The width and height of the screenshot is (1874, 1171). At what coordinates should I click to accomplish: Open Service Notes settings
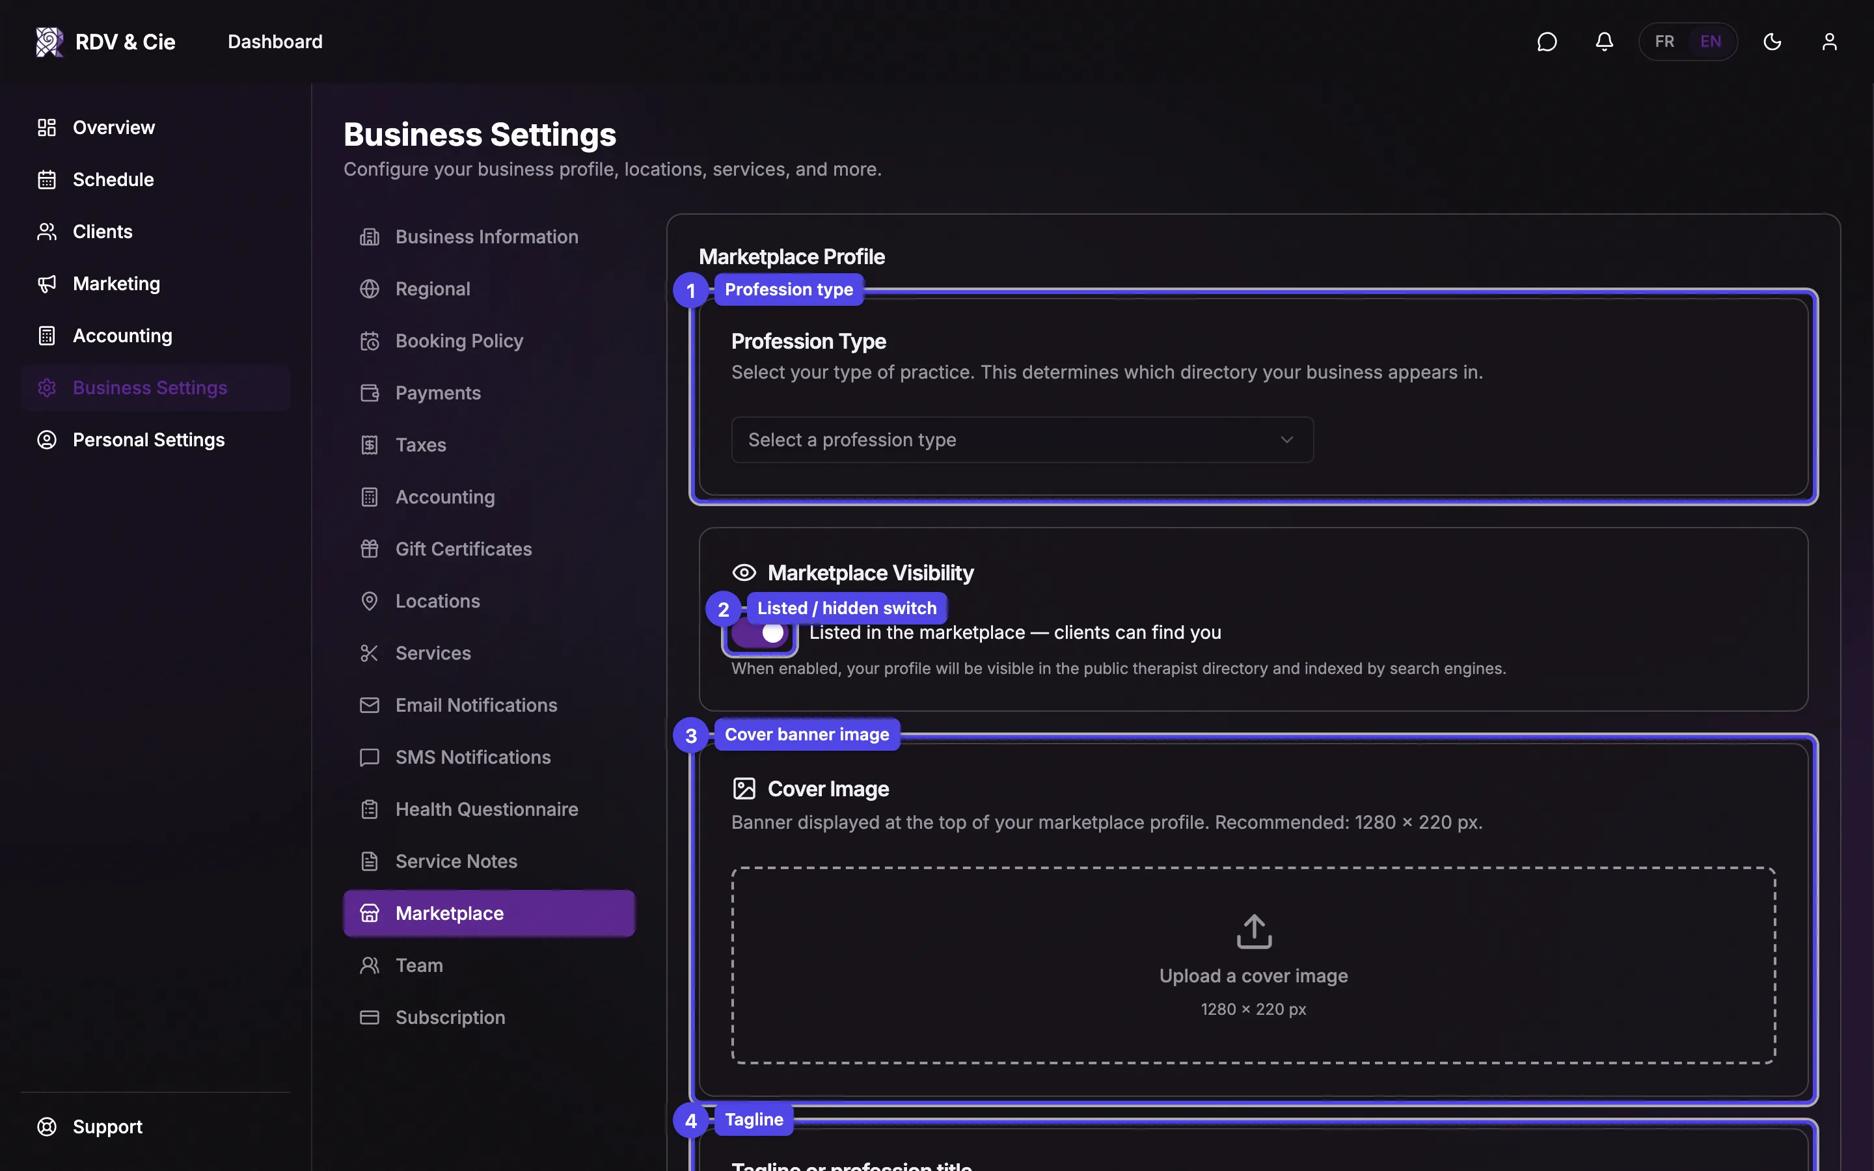[489, 861]
